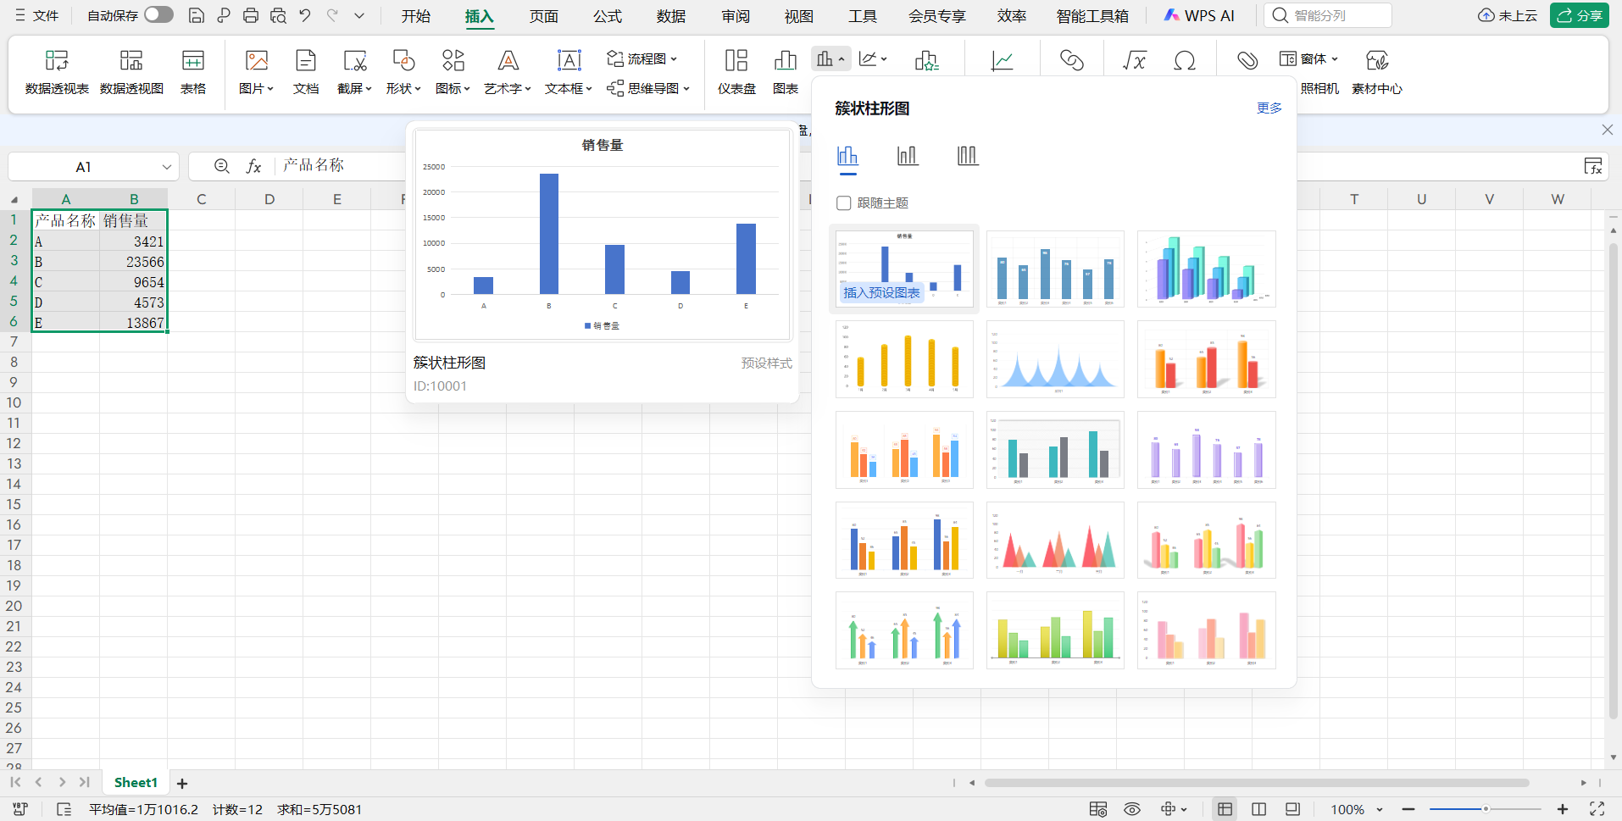Click the zoom slider handle in status bar
Viewport: 1622px width, 821px height.
(1486, 809)
